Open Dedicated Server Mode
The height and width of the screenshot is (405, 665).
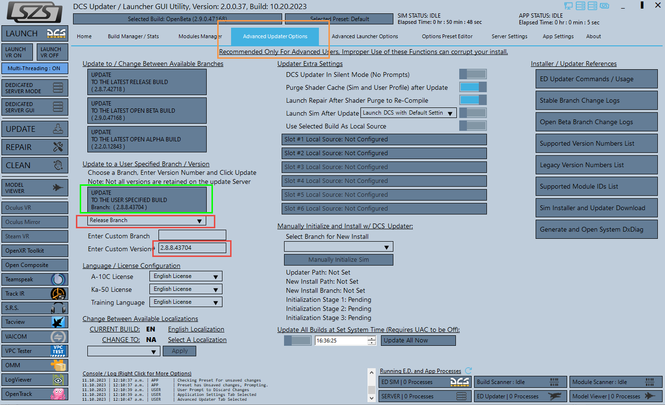tap(35, 88)
